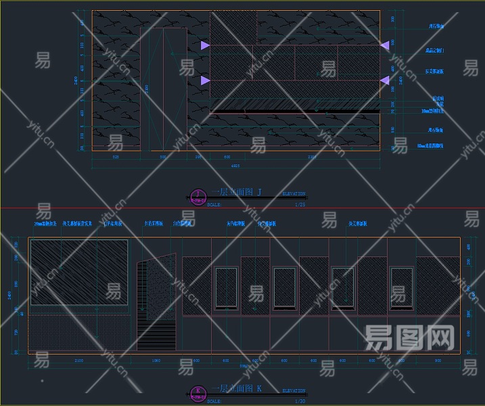Select the upper-right purple section arrow
Screen dimensions: 485x406
pyautogui.click(x=385, y=45)
